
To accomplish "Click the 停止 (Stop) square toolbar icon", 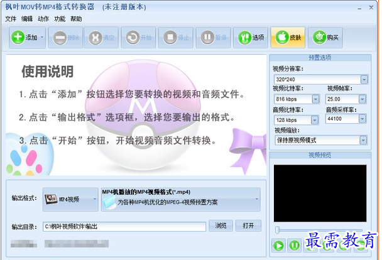I will pyautogui.click(x=170, y=38).
